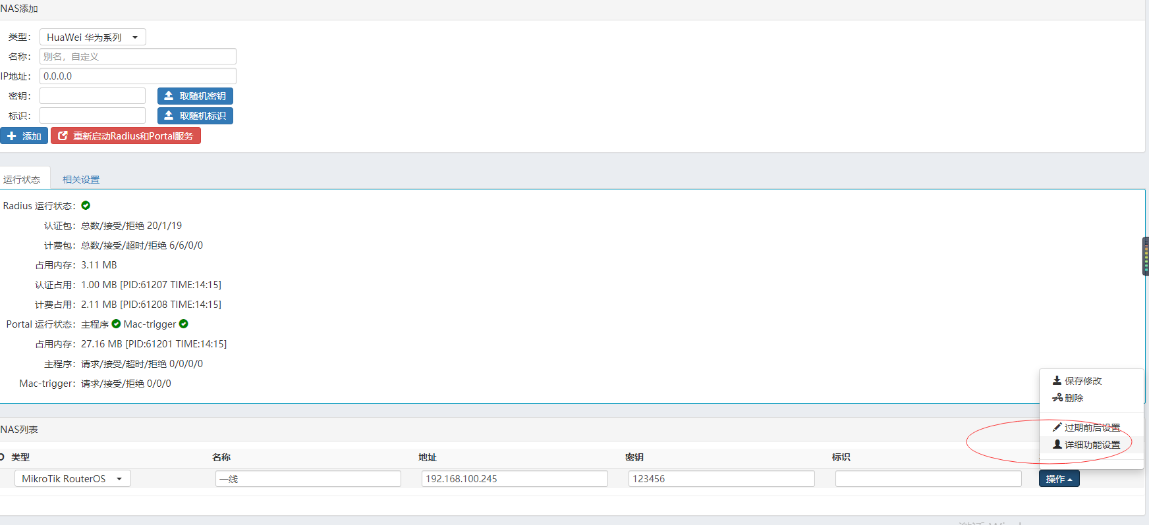Choose 保存修改 from the action menu
1149x525 pixels.
[x=1082, y=381]
